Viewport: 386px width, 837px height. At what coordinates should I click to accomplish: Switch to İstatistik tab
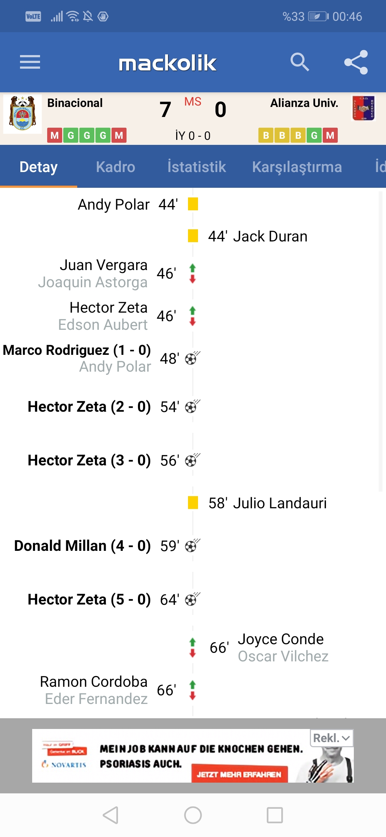pos(197,167)
